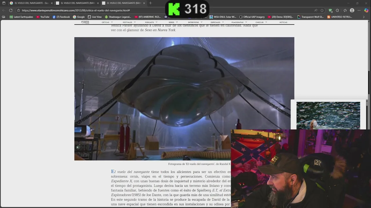Screen dimensions: 371x208
Task: Open Latest Earthquakes bookmark
Action: (x=21, y=17)
